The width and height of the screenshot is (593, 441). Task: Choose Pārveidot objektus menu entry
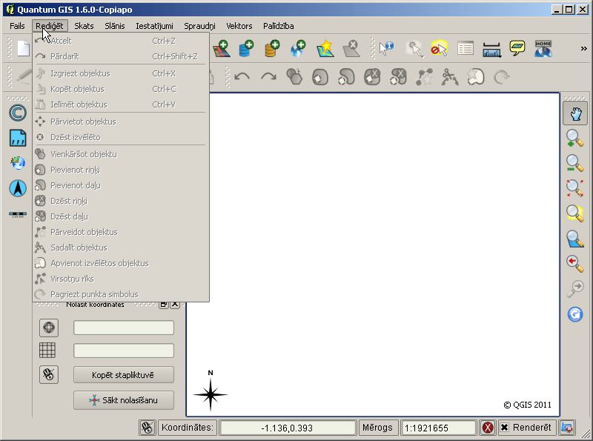(121, 232)
